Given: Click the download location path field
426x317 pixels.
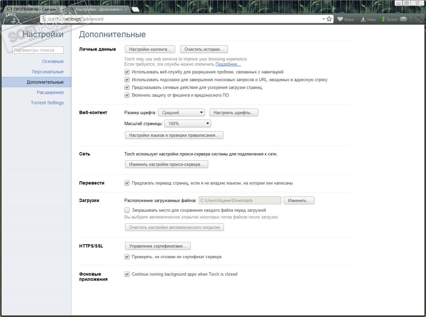Looking at the screenshot, I should pyautogui.click(x=240, y=200).
